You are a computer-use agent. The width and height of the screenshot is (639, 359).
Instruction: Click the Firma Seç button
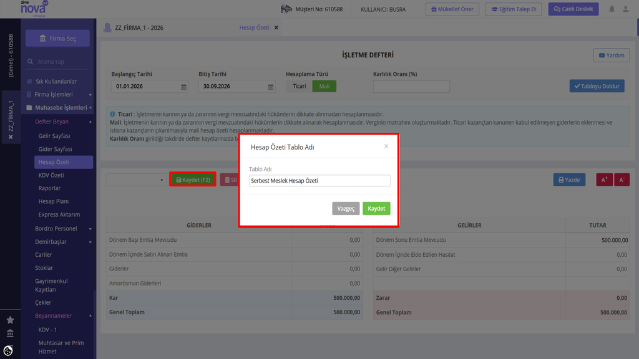pos(57,38)
